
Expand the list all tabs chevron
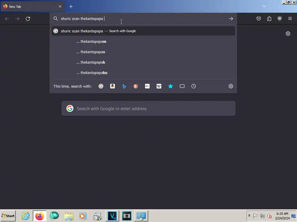[264, 6]
